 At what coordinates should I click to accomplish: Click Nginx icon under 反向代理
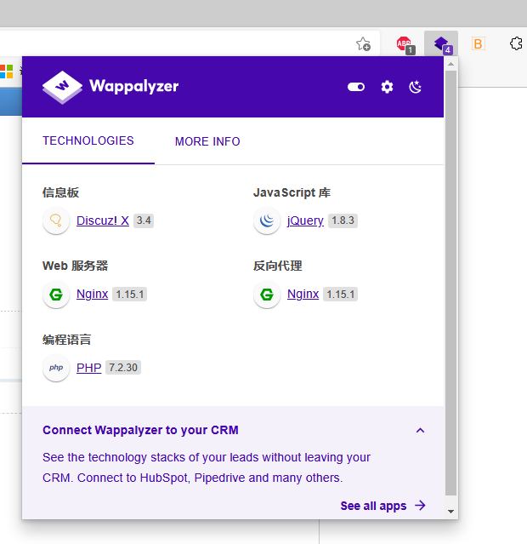pyautogui.click(x=267, y=295)
